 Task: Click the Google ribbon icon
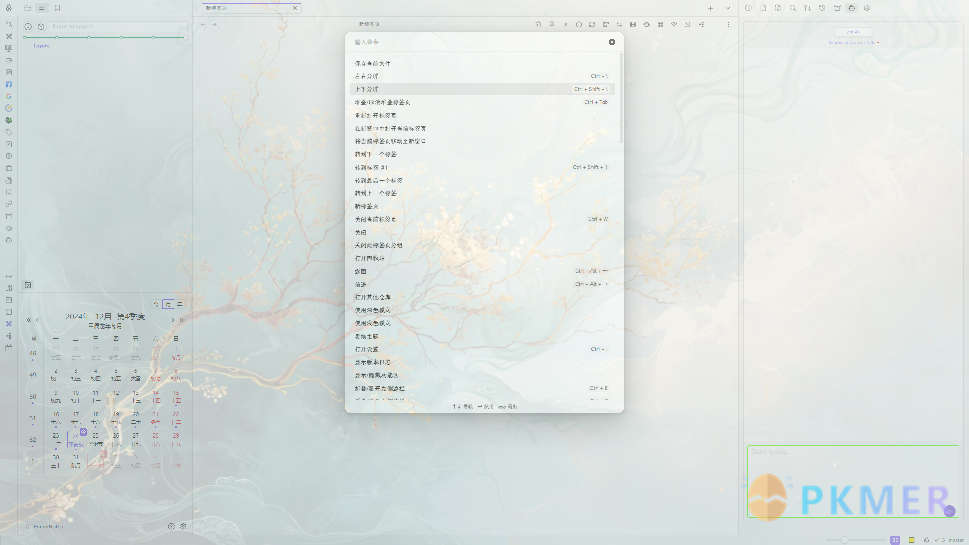pos(9,96)
